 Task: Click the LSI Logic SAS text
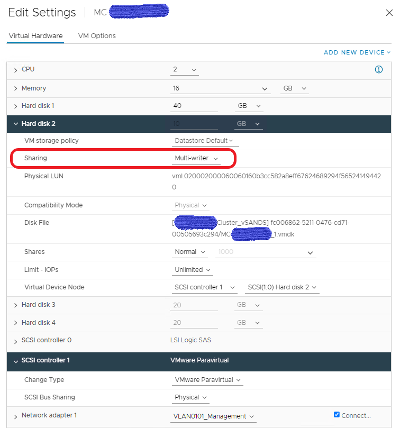point(190,340)
